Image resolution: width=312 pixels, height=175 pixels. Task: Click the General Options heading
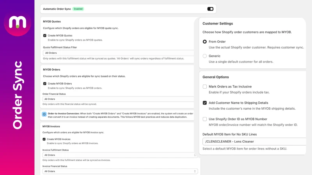pos(216,77)
